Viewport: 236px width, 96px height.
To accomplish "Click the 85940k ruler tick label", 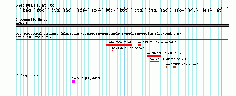I will (97, 11).
